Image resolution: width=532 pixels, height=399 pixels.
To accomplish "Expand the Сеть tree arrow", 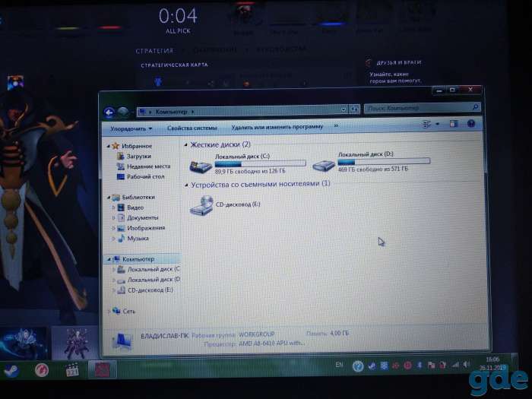I will 109,311.
